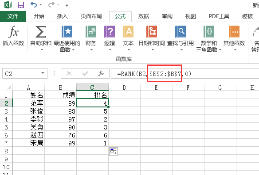Expand the 财务 dropdown arrow
Viewport: 259px width, 175px height.
91,49
